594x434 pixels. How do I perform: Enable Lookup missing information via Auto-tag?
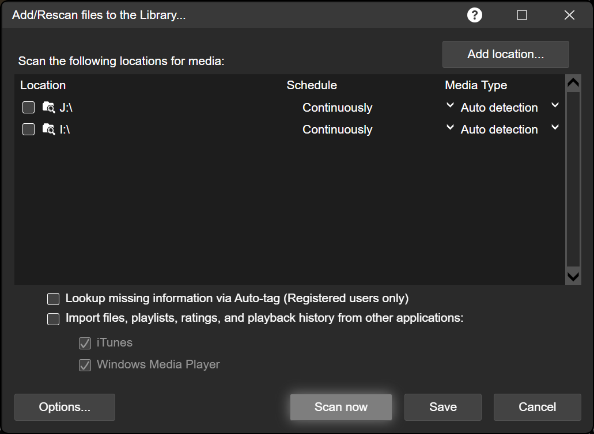click(54, 299)
